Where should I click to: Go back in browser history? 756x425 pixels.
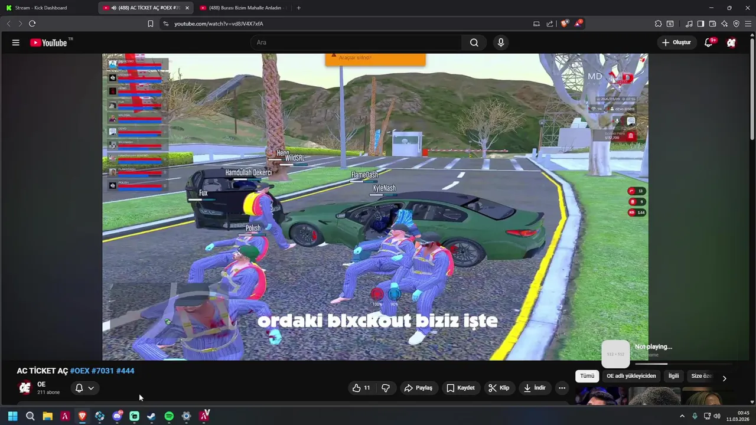click(9, 24)
